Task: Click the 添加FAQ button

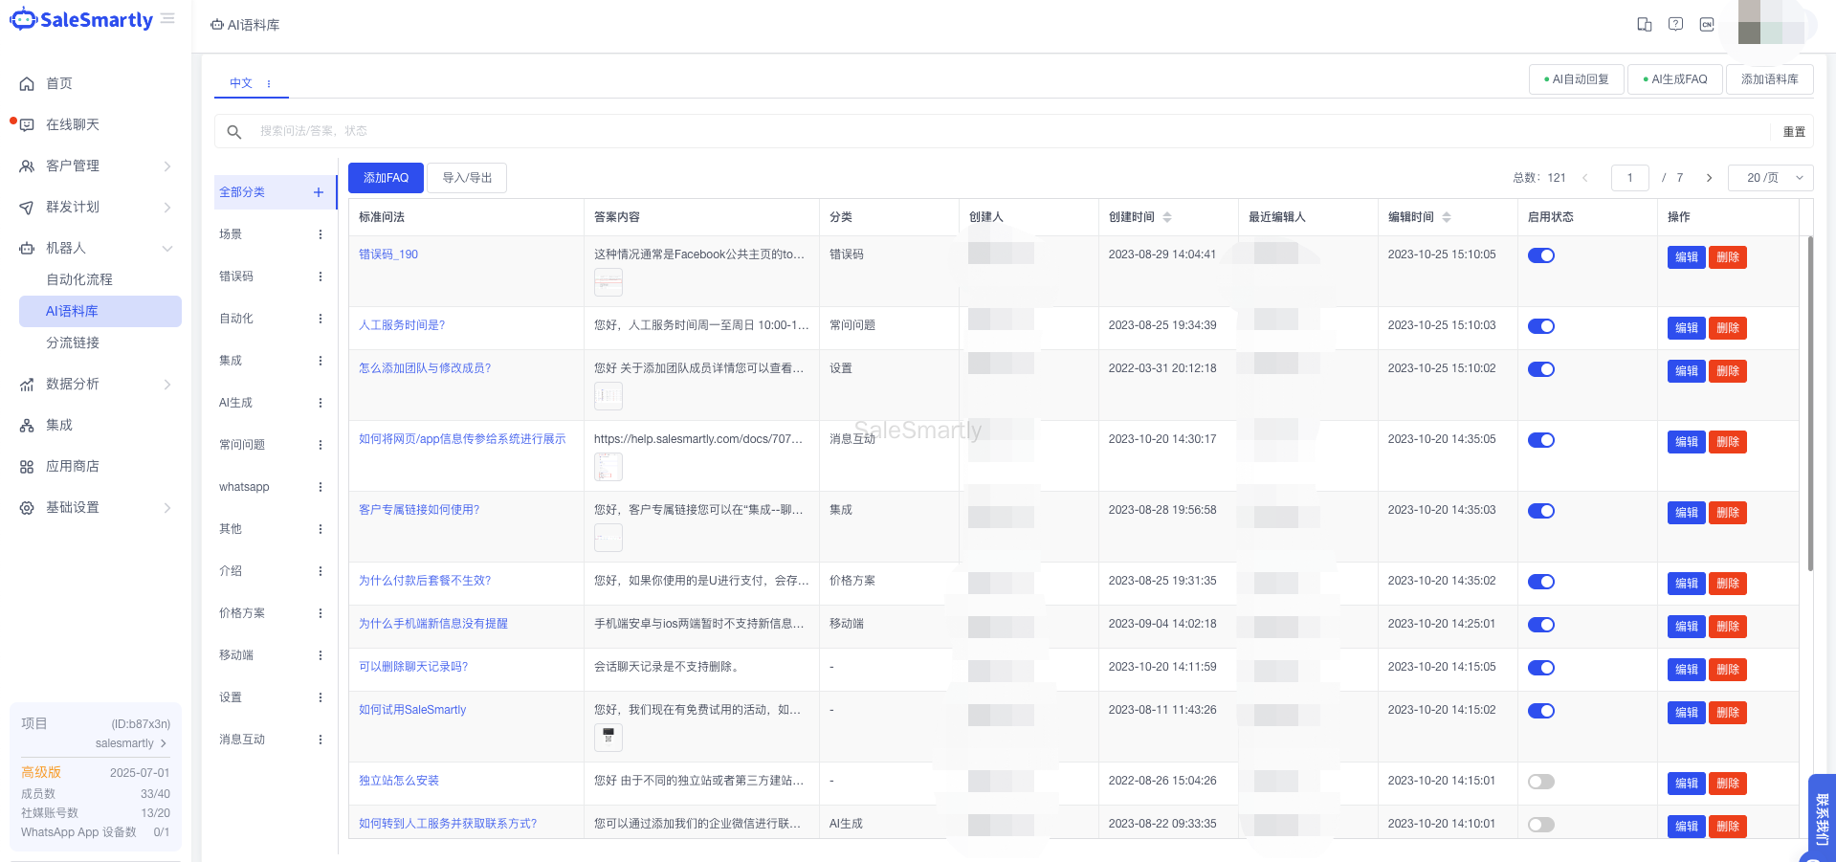Action: click(386, 177)
